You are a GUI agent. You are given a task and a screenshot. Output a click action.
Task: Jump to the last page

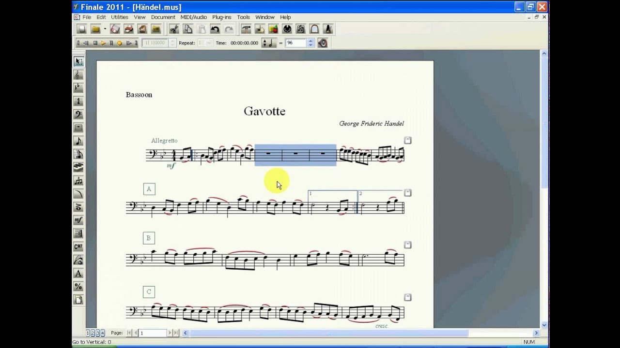point(176,333)
